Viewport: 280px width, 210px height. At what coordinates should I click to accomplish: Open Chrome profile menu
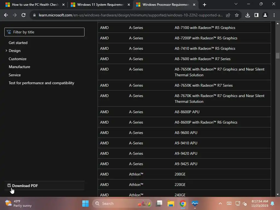click(x=265, y=15)
